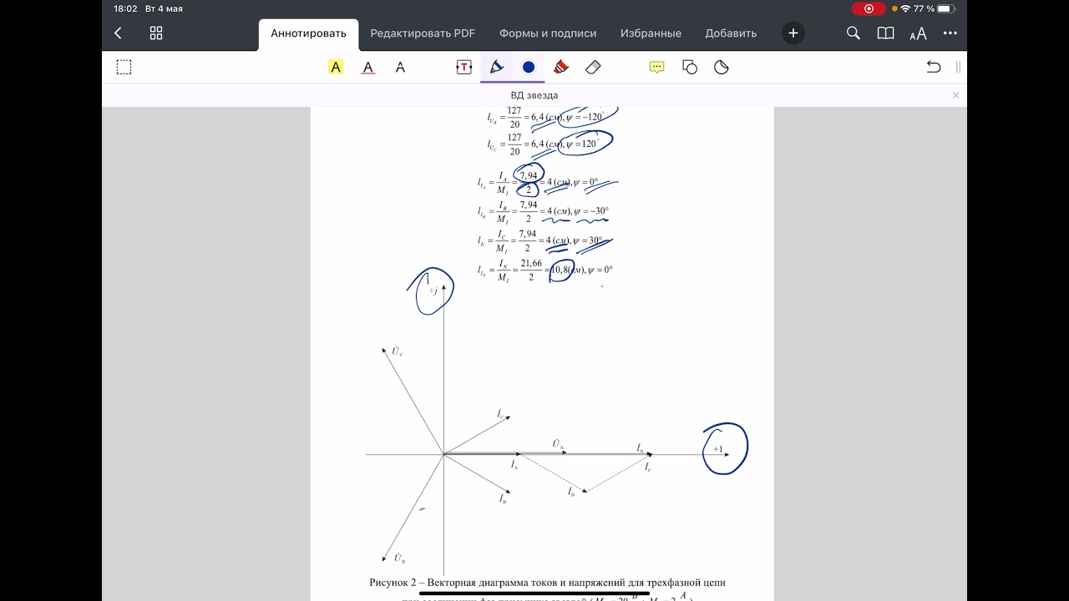Switch to the Добавить tab
Viewport: 1069px width, 601px height.
(x=731, y=33)
